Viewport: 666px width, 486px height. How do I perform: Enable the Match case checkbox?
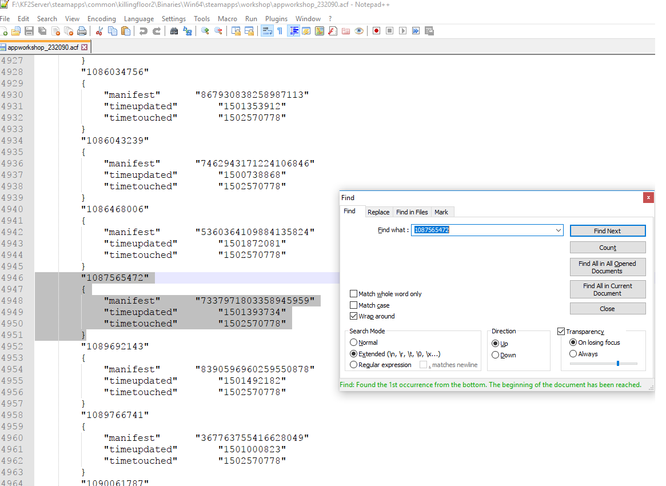click(x=353, y=305)
